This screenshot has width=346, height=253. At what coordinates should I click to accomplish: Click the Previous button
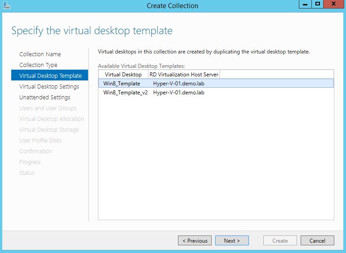coord(195,241)
